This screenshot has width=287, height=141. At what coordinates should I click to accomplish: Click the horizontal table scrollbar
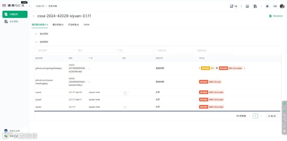point(157,111)
